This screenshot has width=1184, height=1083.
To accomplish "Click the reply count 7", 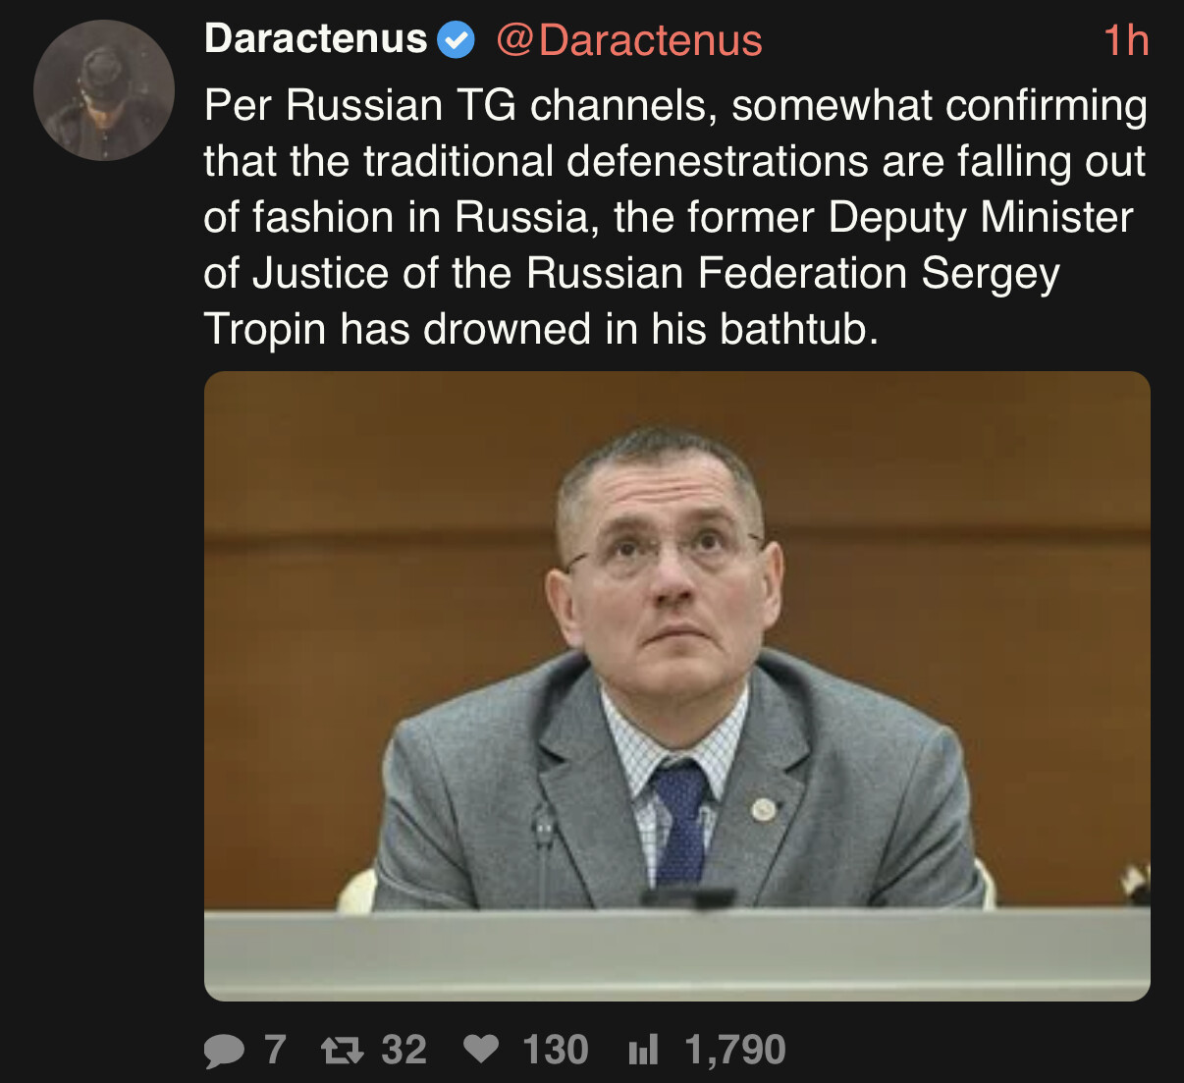I will point(275,1050).
